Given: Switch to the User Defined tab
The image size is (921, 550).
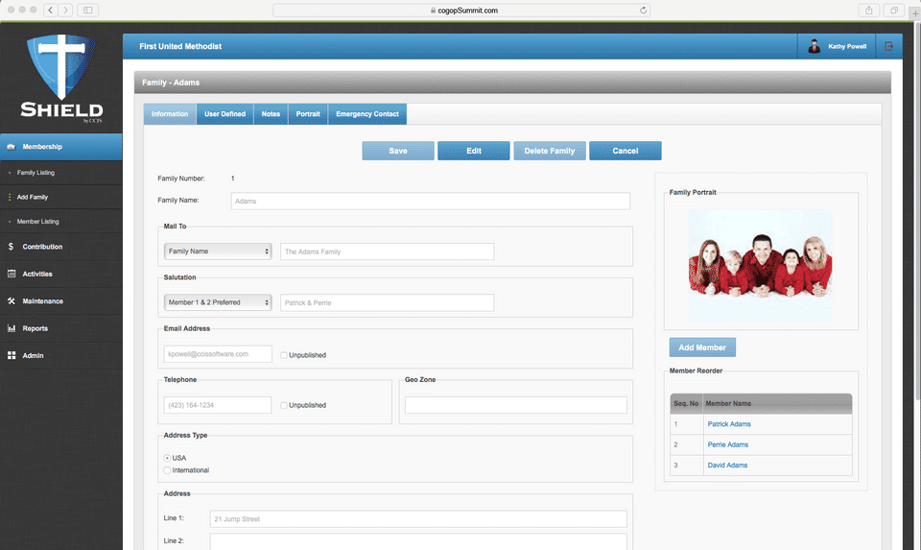Looking at the screenshot, I should click(224, 114).
